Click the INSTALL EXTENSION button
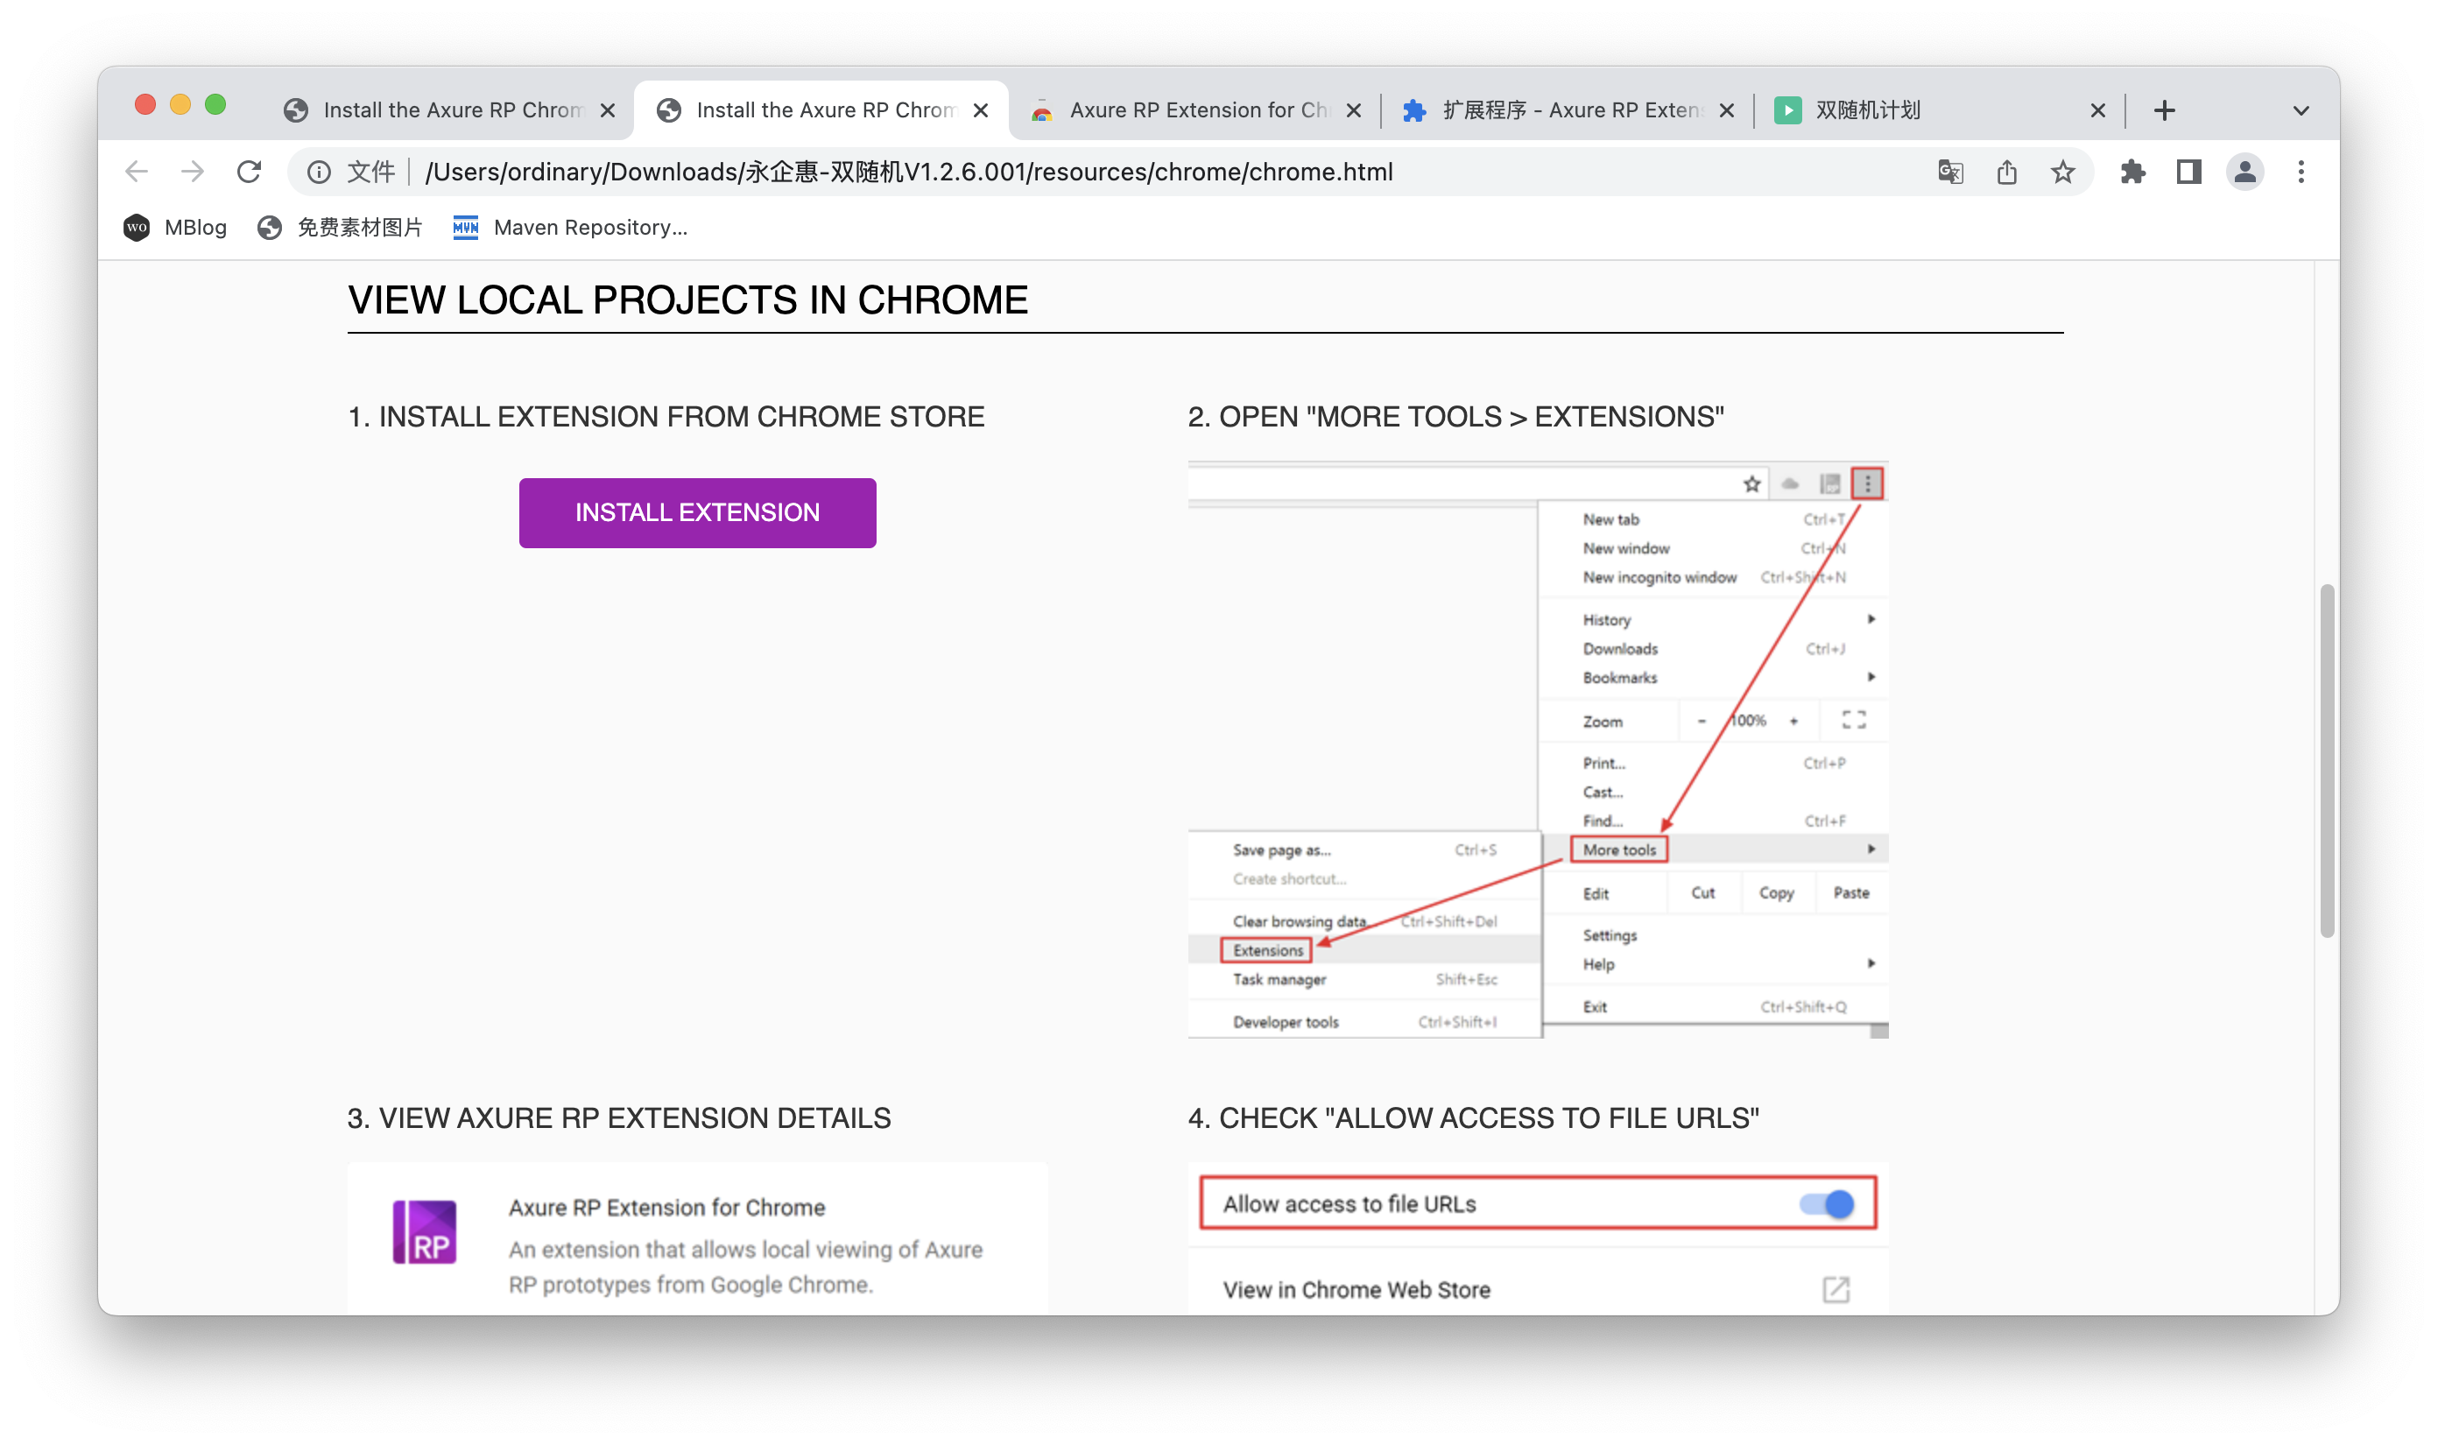Screen dimensions: 2438x1445 click(697, 513)
